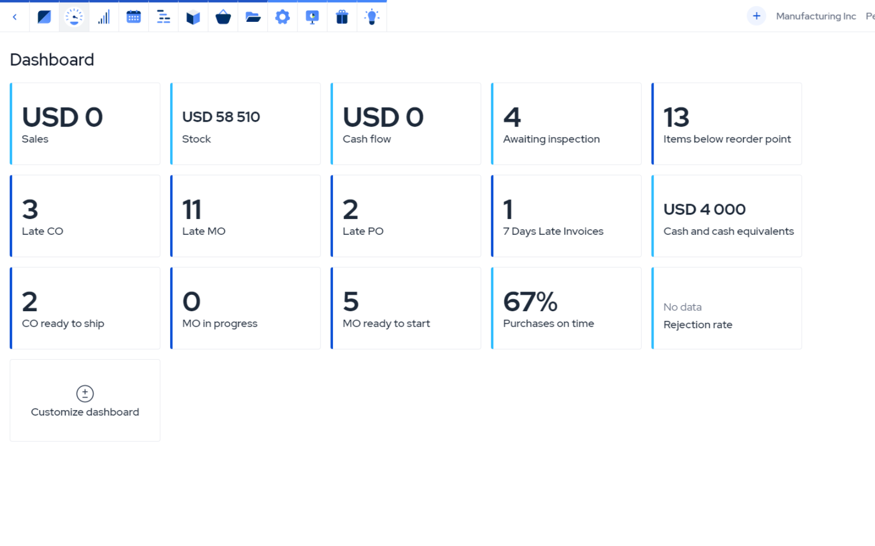Open the Procurement basket icon
This screenshot has width=875, height=546.
223,16
